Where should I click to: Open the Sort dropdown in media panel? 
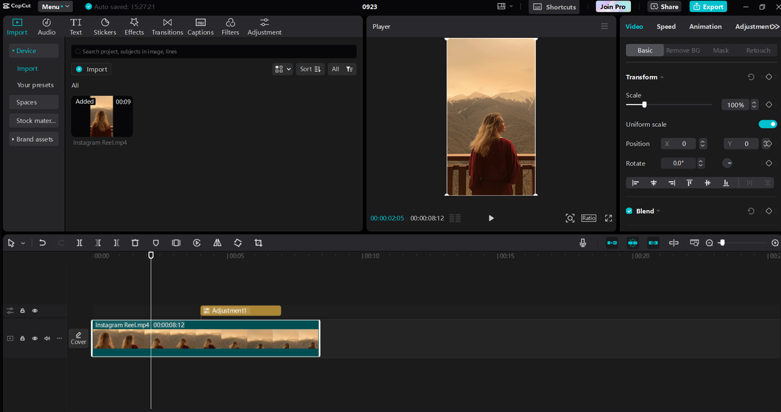coord(310,69)
